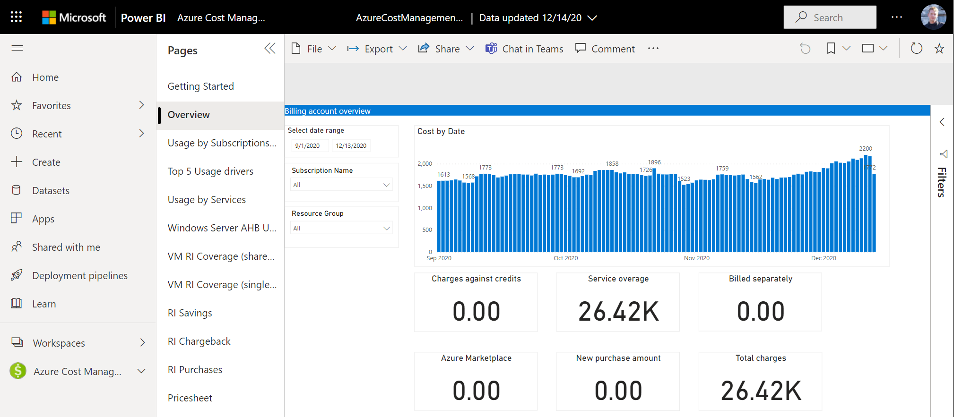The image size is (954, 417).
Task: Open Usage by Services page
Action: click(x=220, y=200)
